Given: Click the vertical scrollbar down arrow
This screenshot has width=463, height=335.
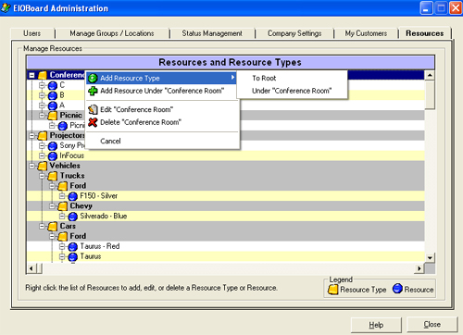Looking at the screenshot, I should [430, 257].
